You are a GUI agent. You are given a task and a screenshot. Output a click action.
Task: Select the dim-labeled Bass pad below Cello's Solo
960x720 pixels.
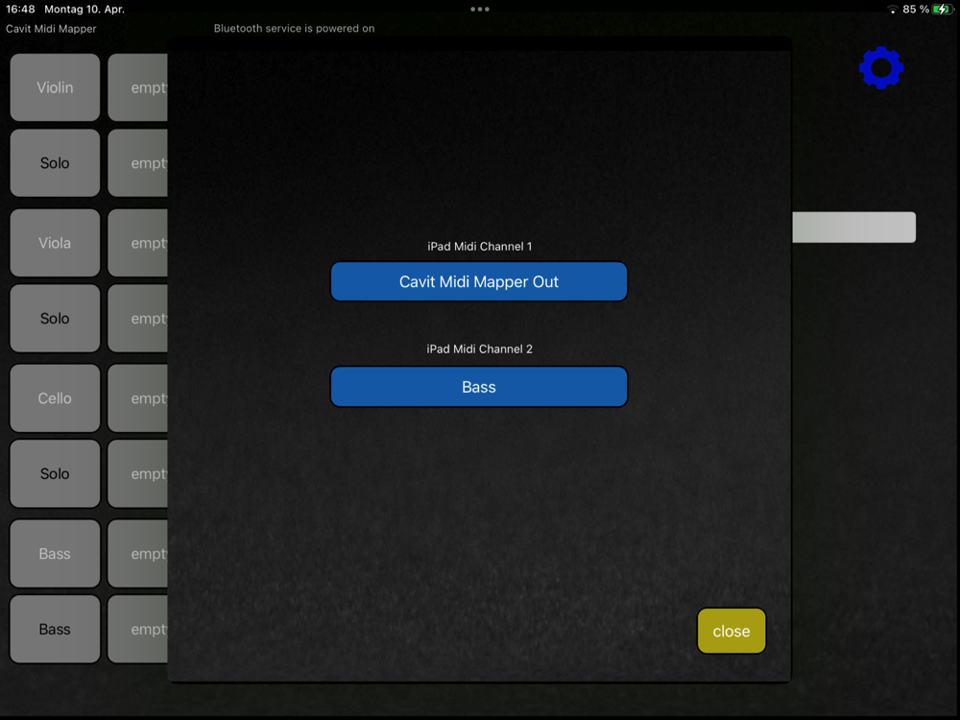point(55,554)
